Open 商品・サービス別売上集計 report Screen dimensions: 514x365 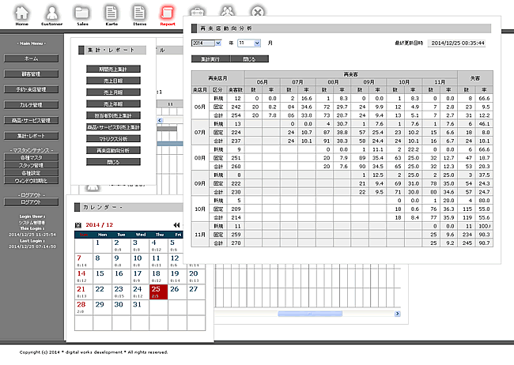click(113, 127)
